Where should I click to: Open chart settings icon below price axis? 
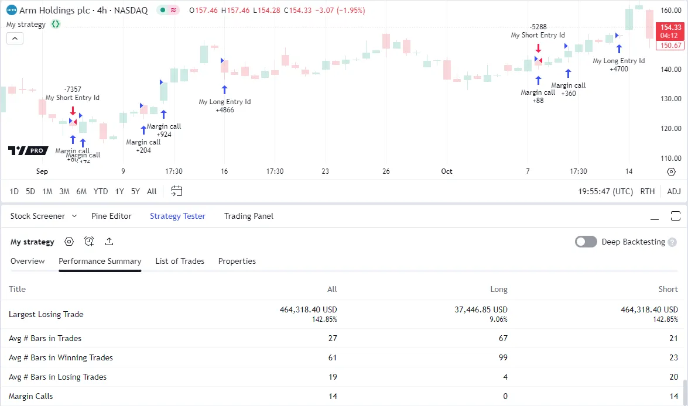pyautogui.click(x=671, y=171)
